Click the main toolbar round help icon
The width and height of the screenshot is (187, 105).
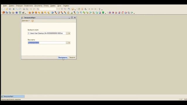(73, 9)
